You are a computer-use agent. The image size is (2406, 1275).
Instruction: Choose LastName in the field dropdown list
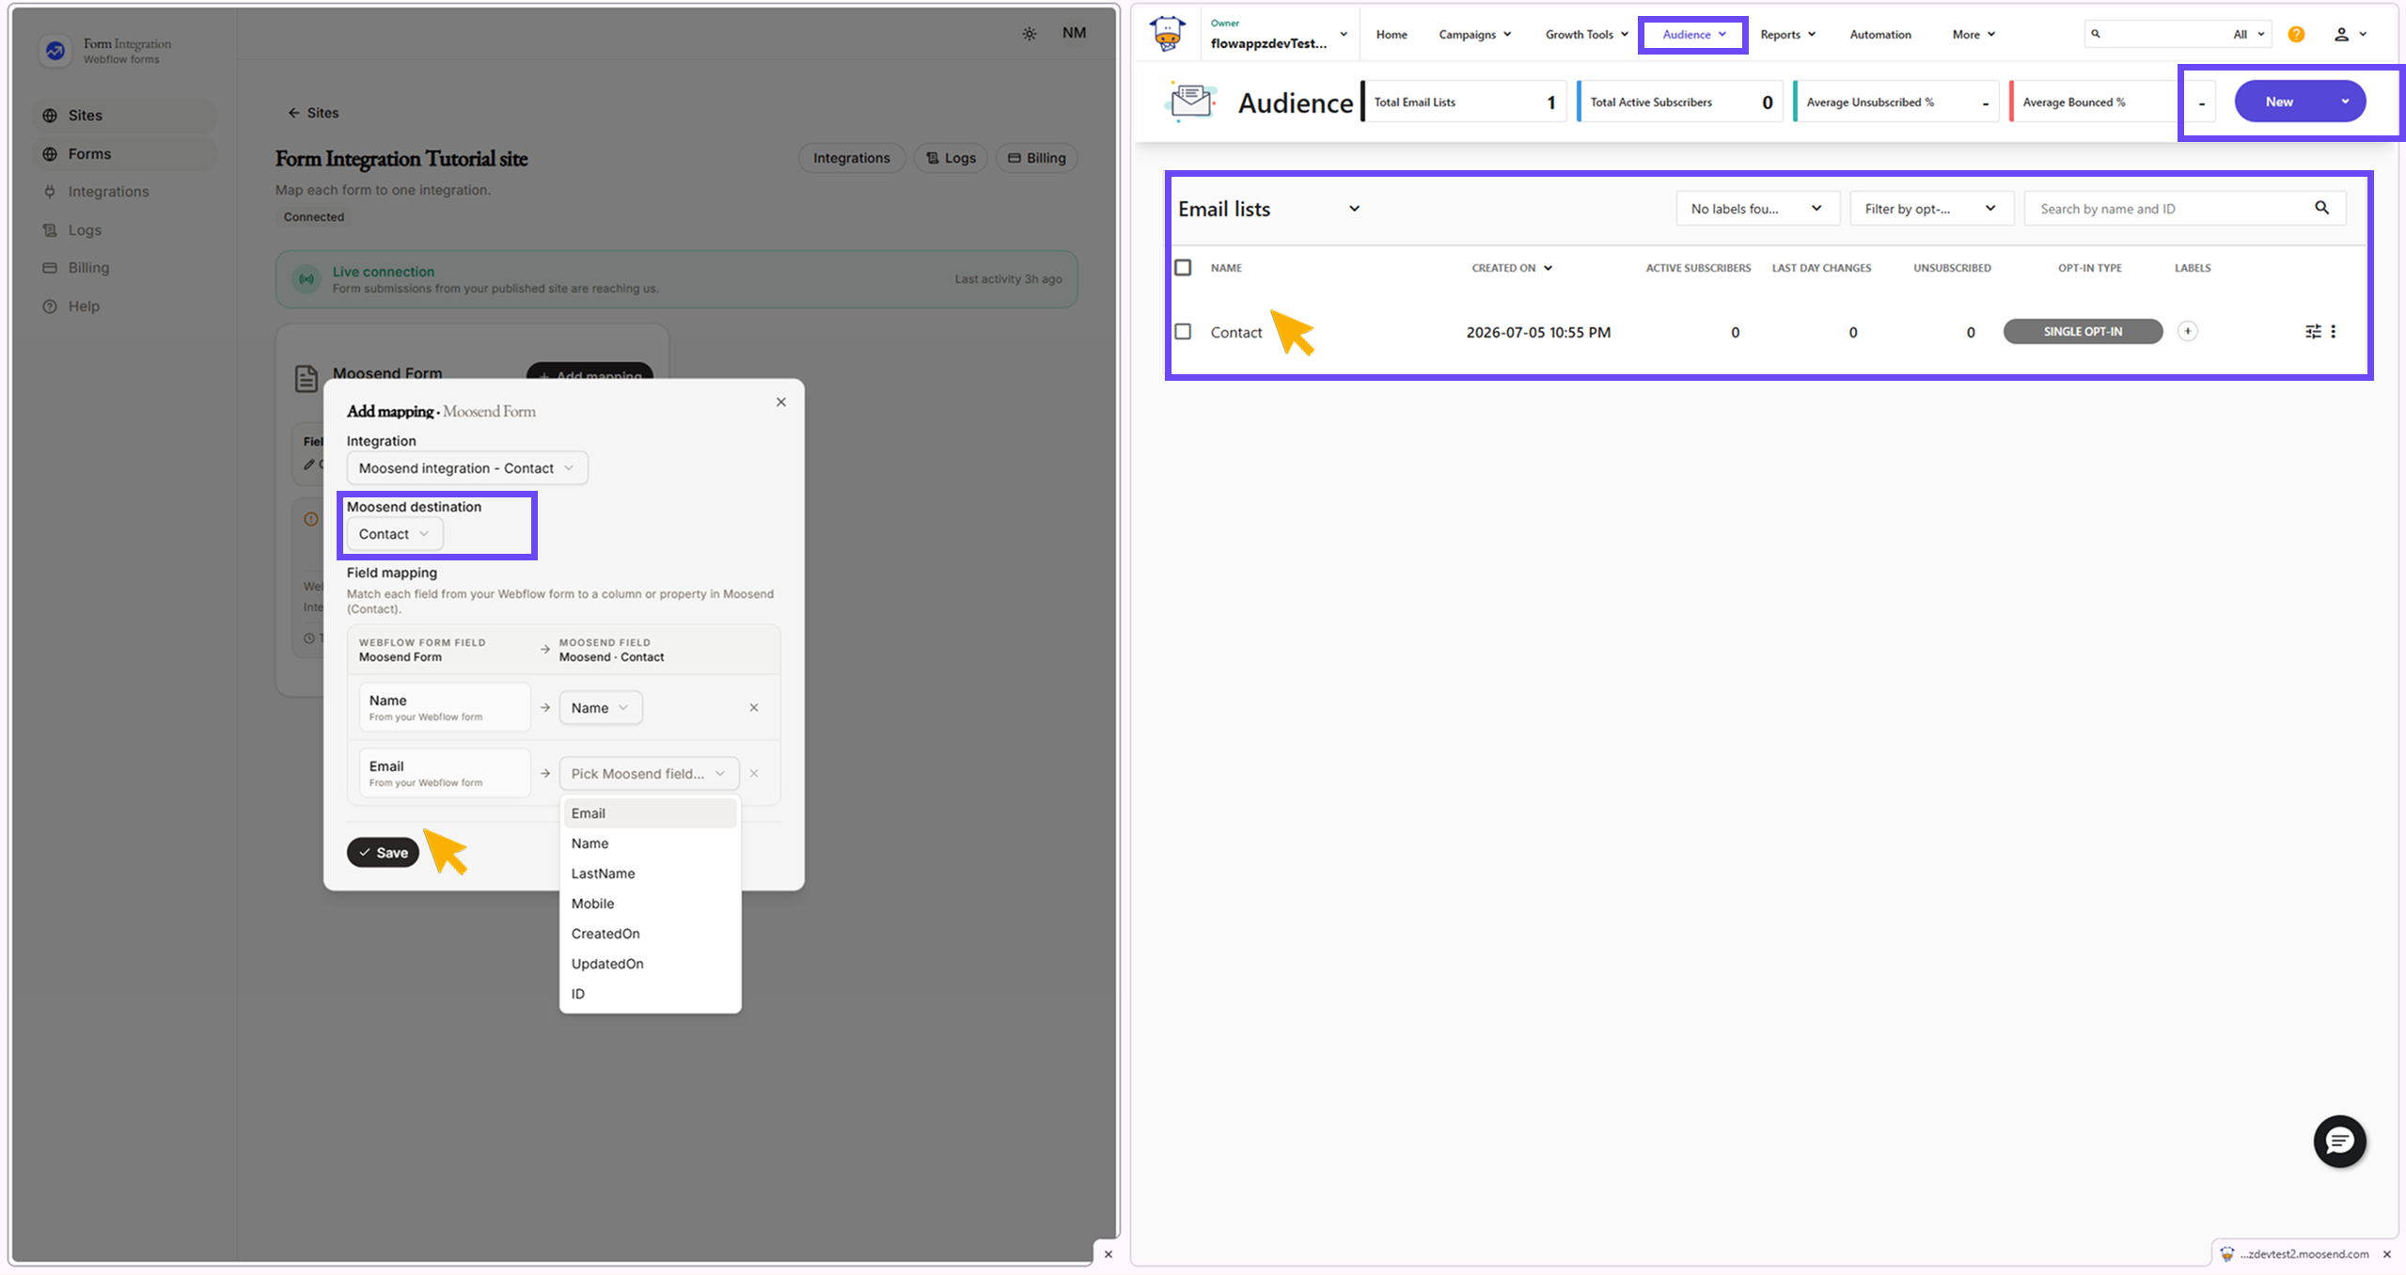pyautogui.click(x=649, y=874)
